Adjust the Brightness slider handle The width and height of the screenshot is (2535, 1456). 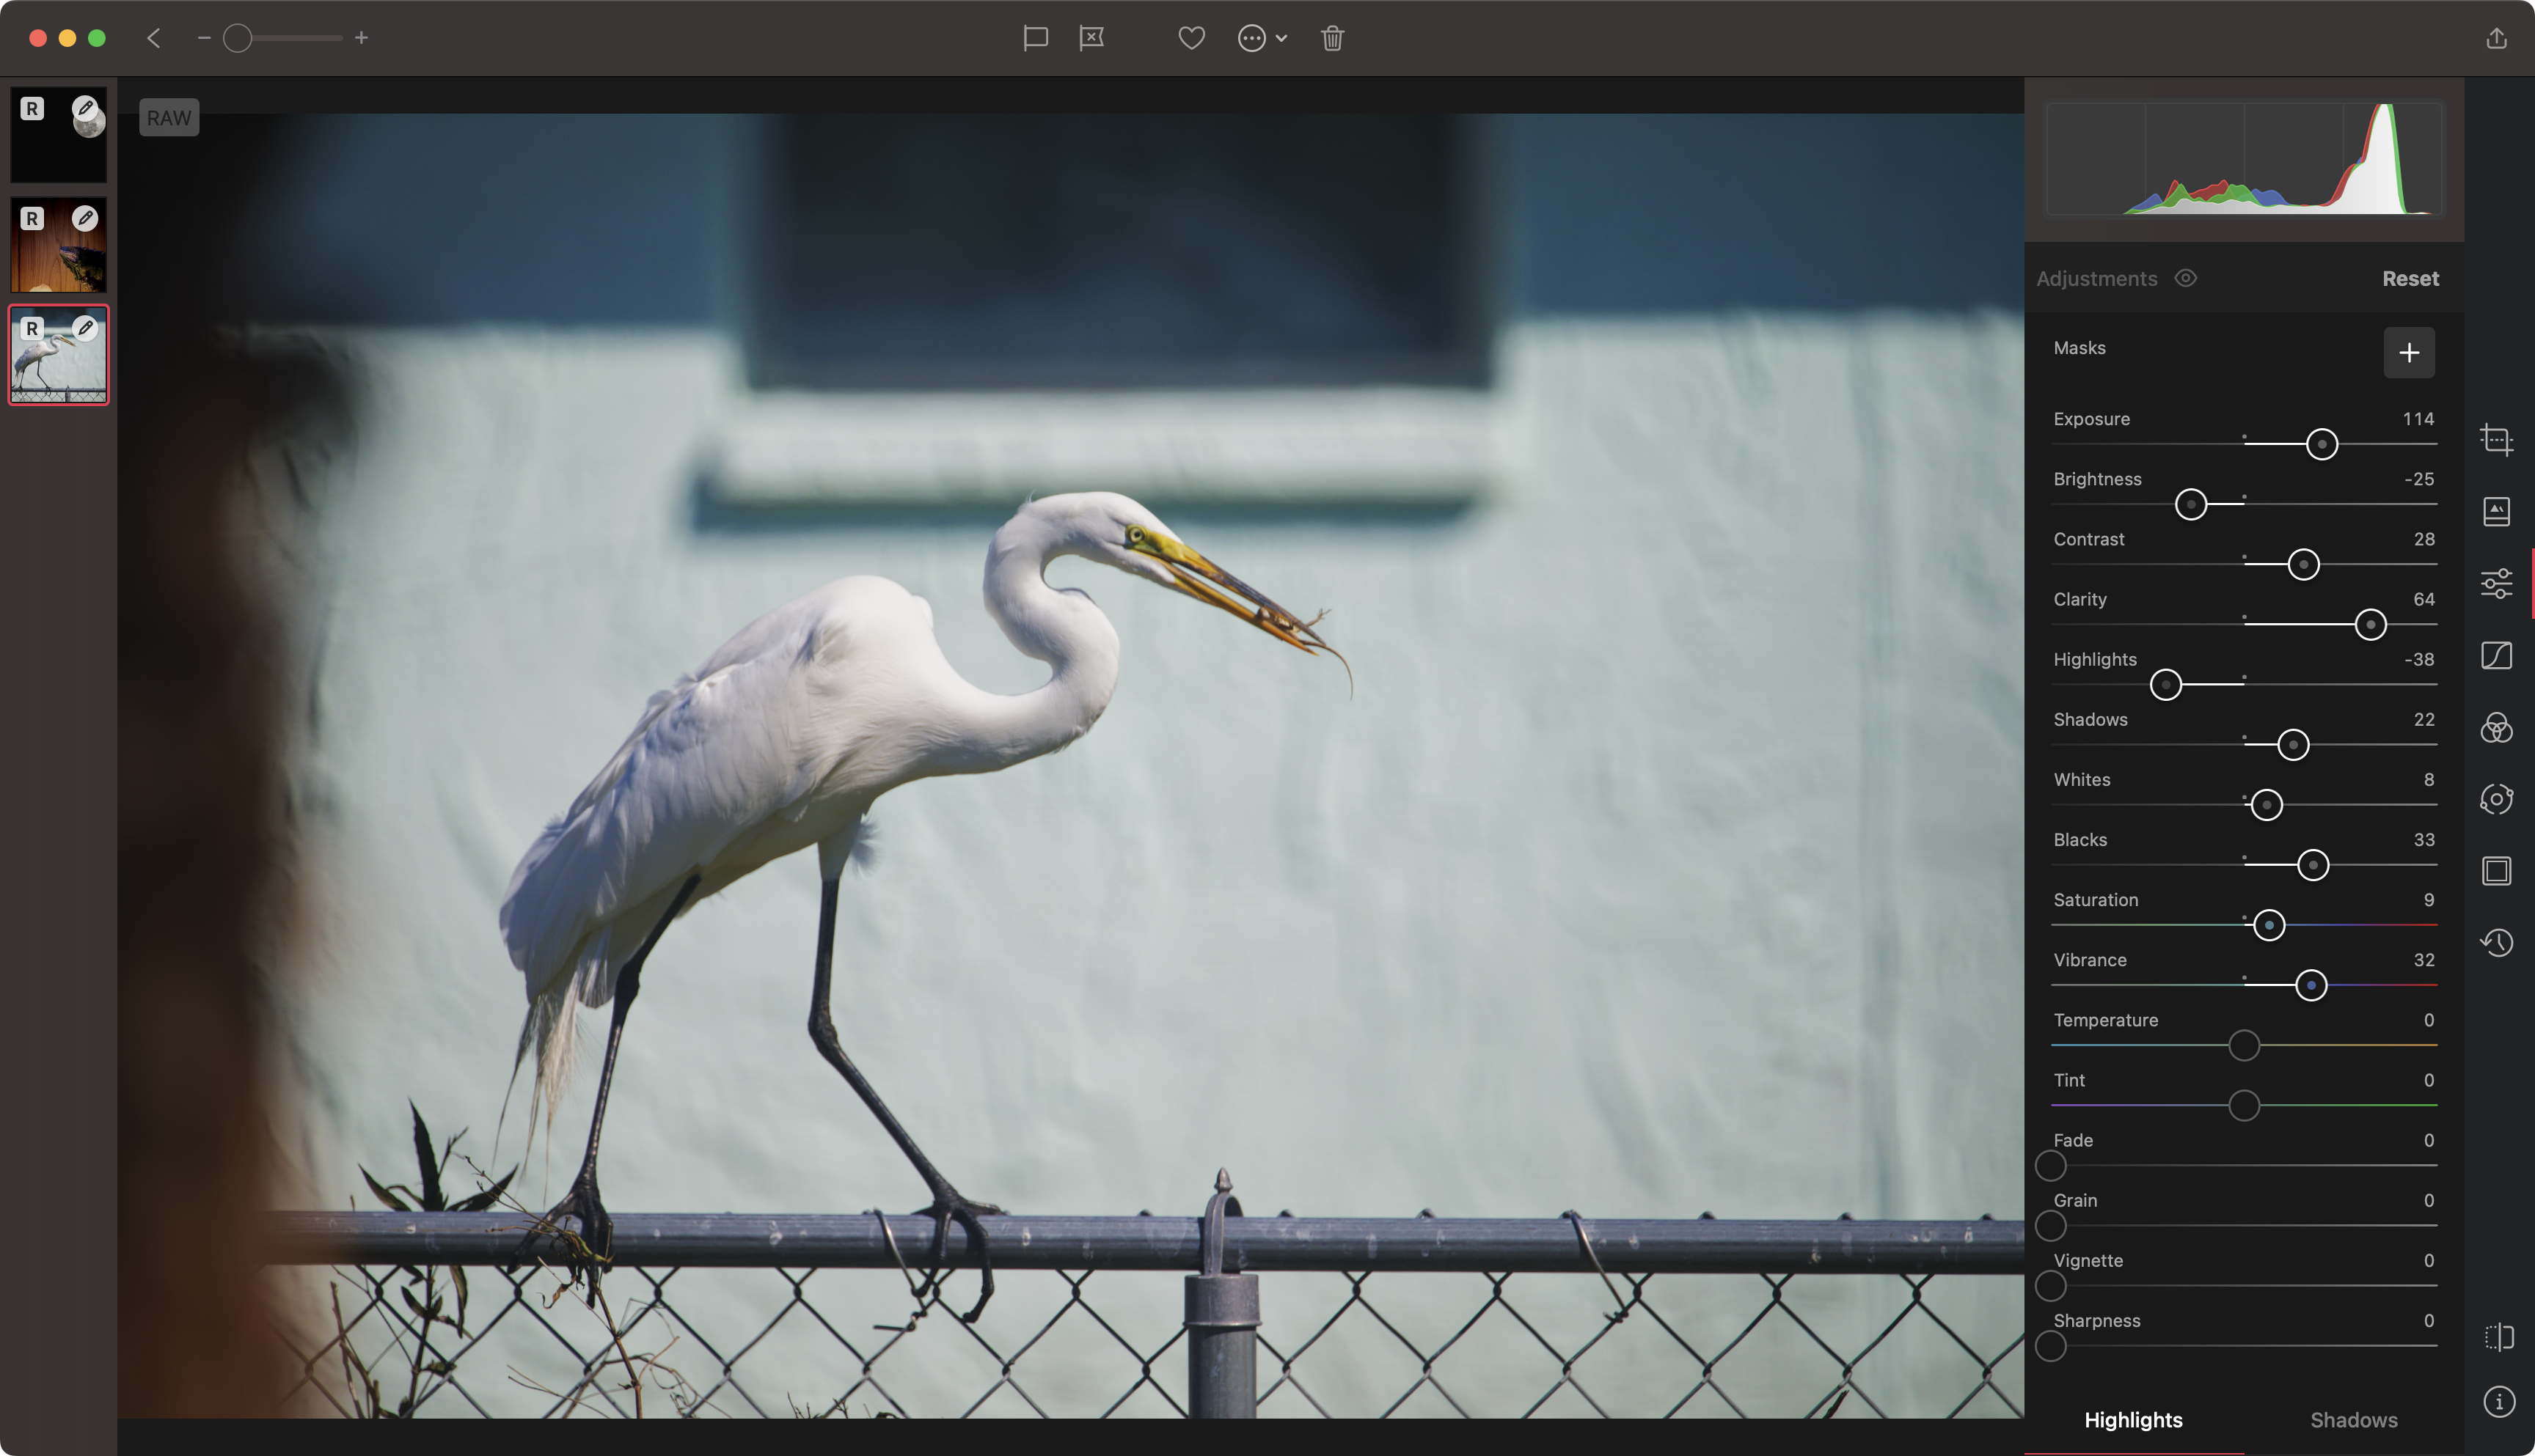point(2191,504)
